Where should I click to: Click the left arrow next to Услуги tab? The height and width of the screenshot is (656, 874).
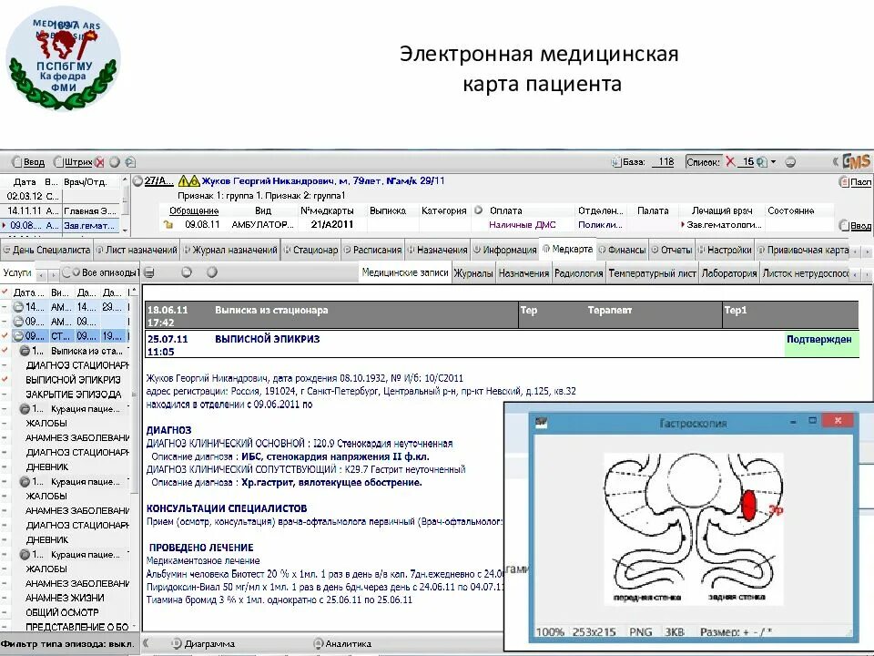(x=42, y=274)
